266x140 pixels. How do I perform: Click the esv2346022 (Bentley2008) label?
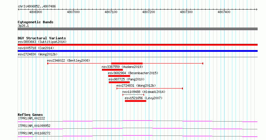[68, 60]
